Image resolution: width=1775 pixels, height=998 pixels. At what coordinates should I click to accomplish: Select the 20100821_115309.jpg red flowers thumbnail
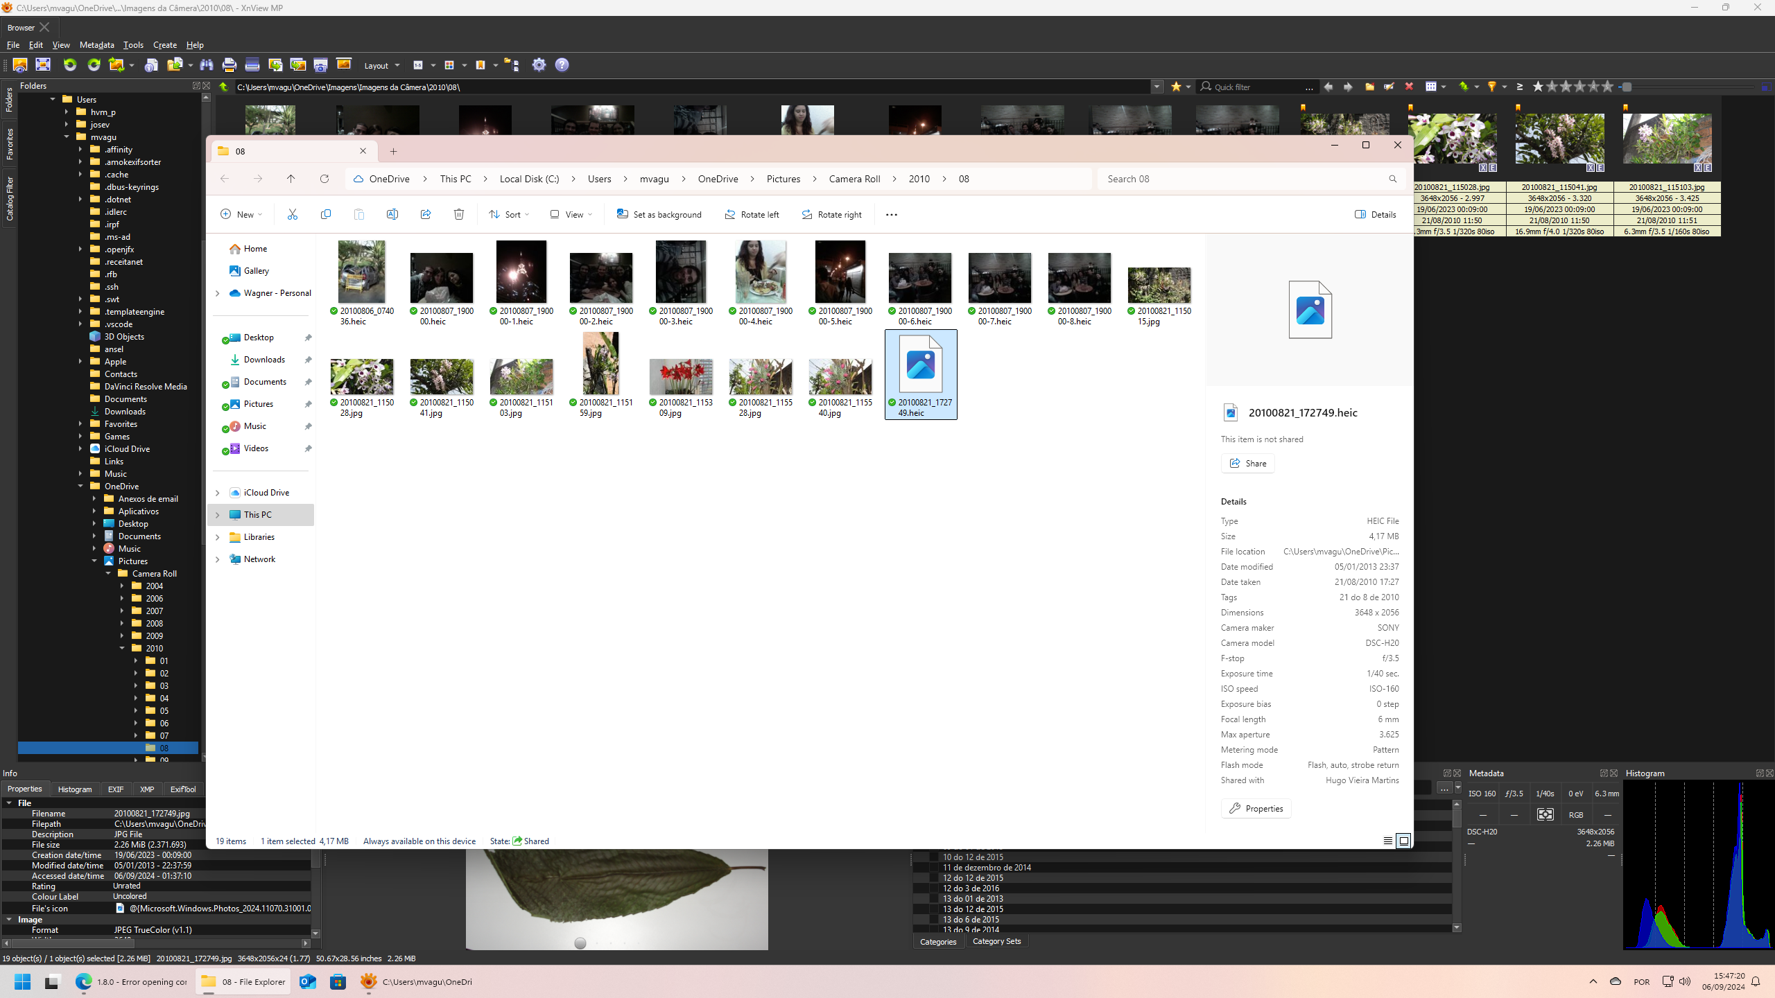click(680, 378)
